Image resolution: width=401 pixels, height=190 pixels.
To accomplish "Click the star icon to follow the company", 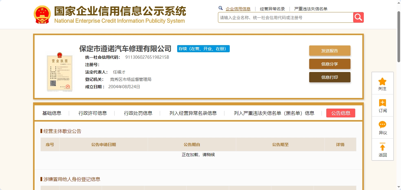I will [x=382, y=81].
